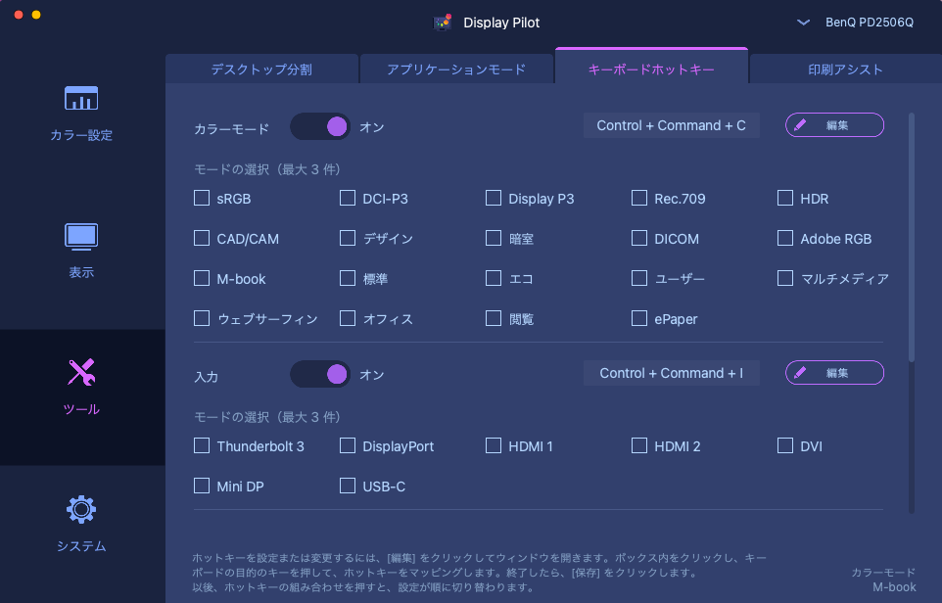Viewport: 942px width, 603px height.
Task: Open the システム gear icon section
Action: point(81,510)
